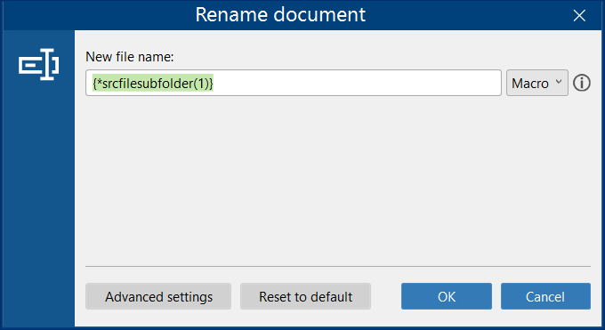Close the Rename document window
The width and height of the screenshot is (605, 330).
[579, 15]
